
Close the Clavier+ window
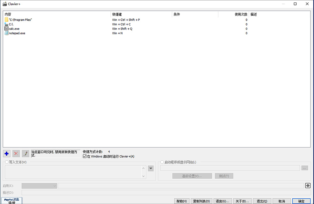(307, 4)
